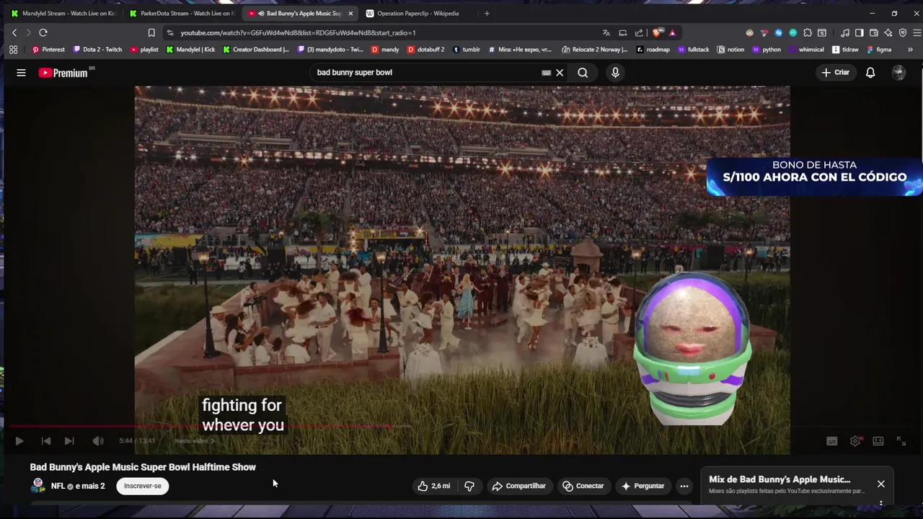Open YouTube notifications bell

(x=870, y=73)
